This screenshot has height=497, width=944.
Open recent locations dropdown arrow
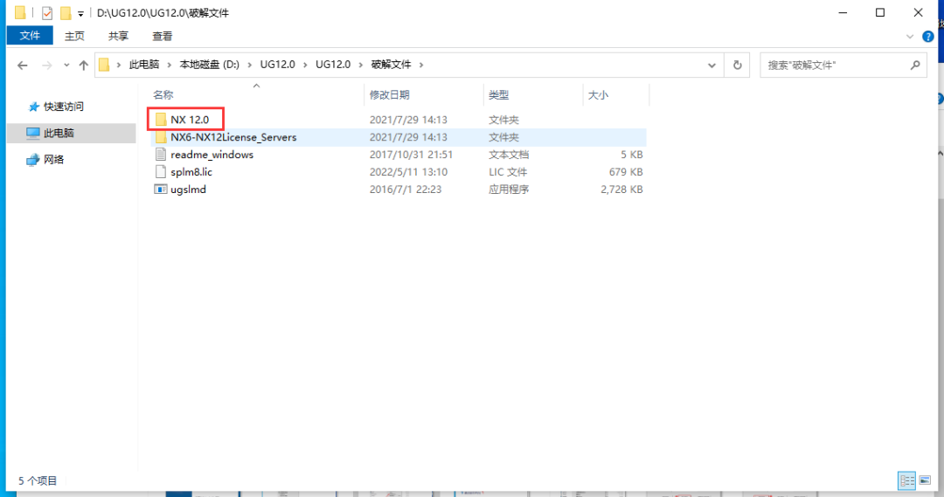pyautogui.click(x=66, y=66)
